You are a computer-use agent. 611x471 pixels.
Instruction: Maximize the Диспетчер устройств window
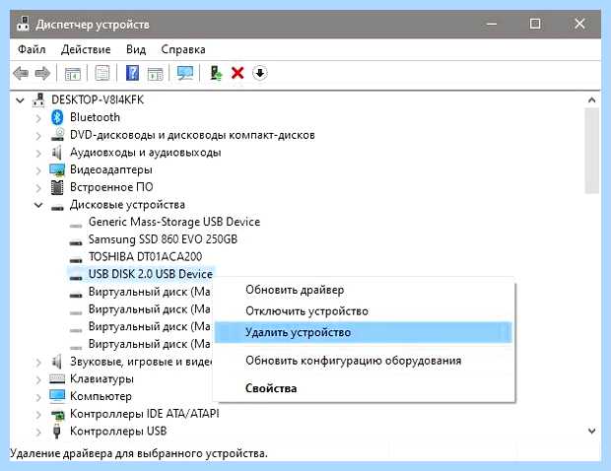[535, 24]
